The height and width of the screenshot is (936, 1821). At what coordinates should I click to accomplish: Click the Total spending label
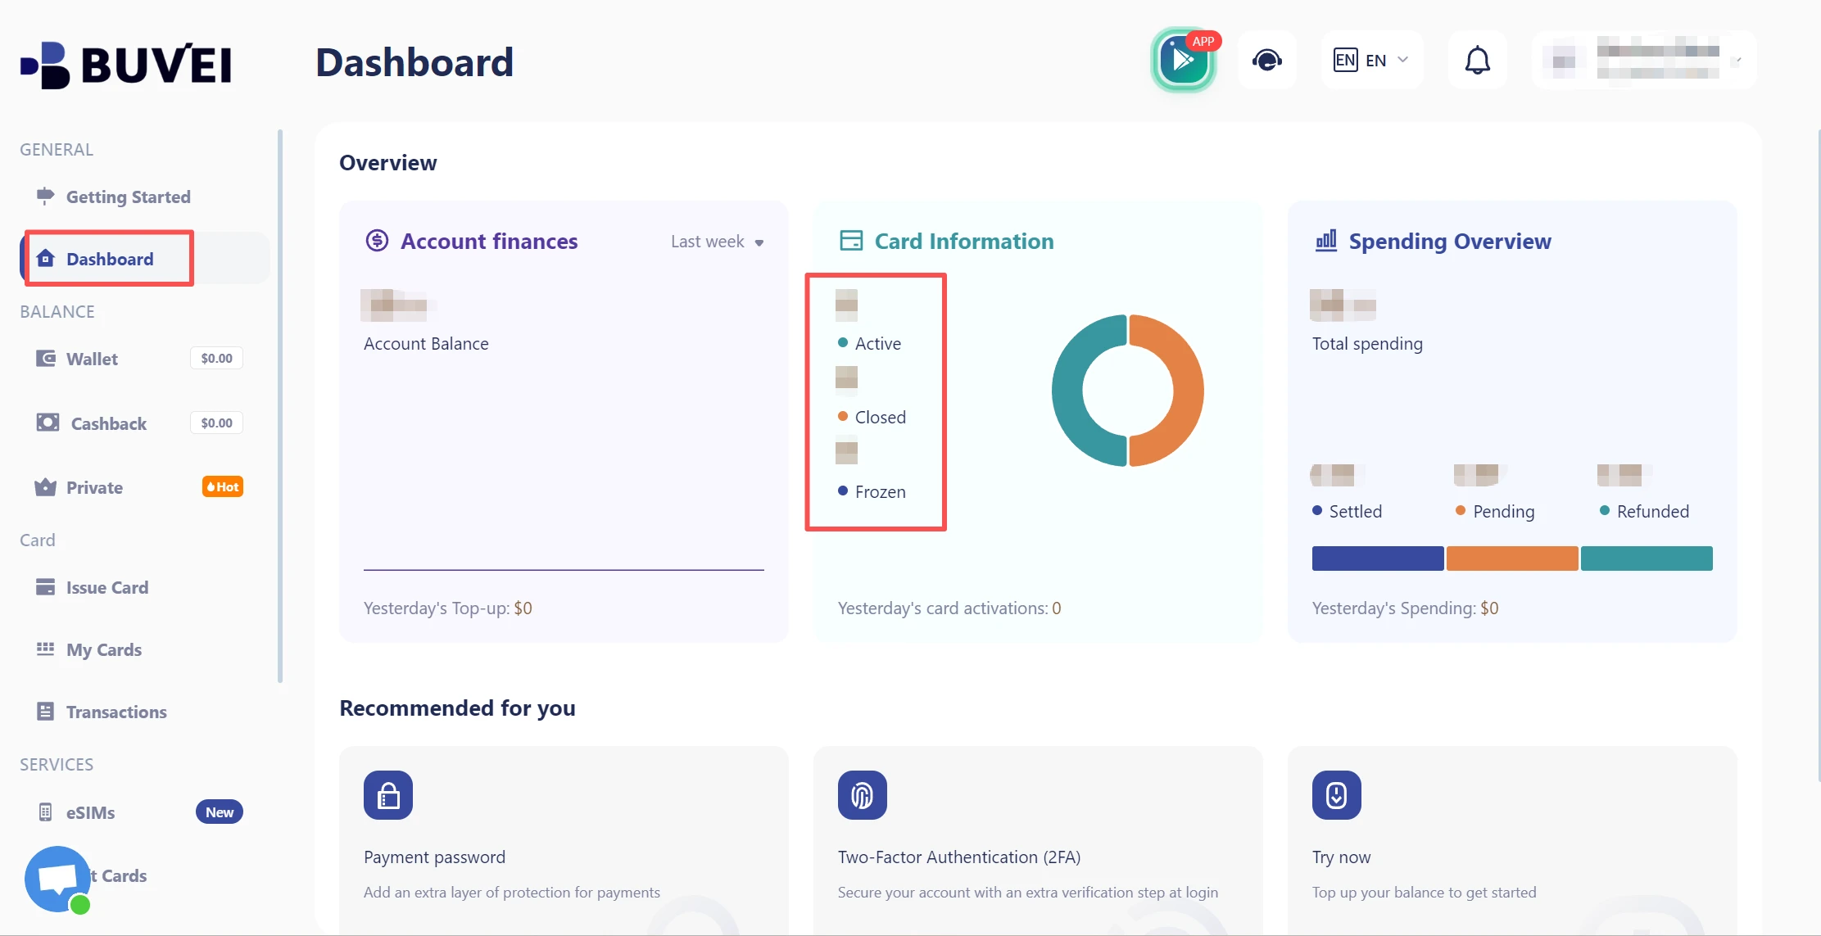click(x=1367, y=344)
